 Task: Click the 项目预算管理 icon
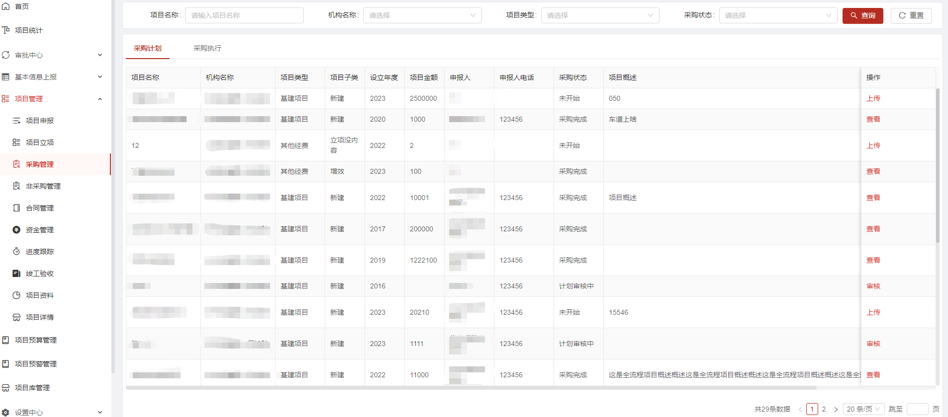coord(6,340)
